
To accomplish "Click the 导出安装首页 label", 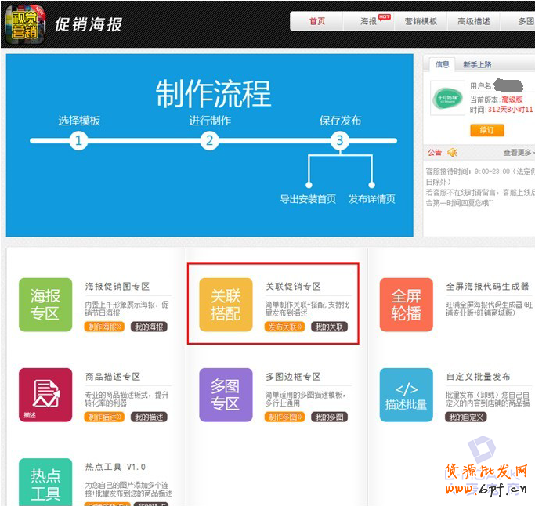I will click(x=308, y=199).
